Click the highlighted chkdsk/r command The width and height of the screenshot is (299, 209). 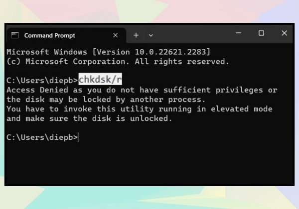click(x=100, y=79)
